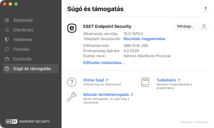Click external link arrow beside Tudásbázis

pyautogui.click(x=179, y=80)
